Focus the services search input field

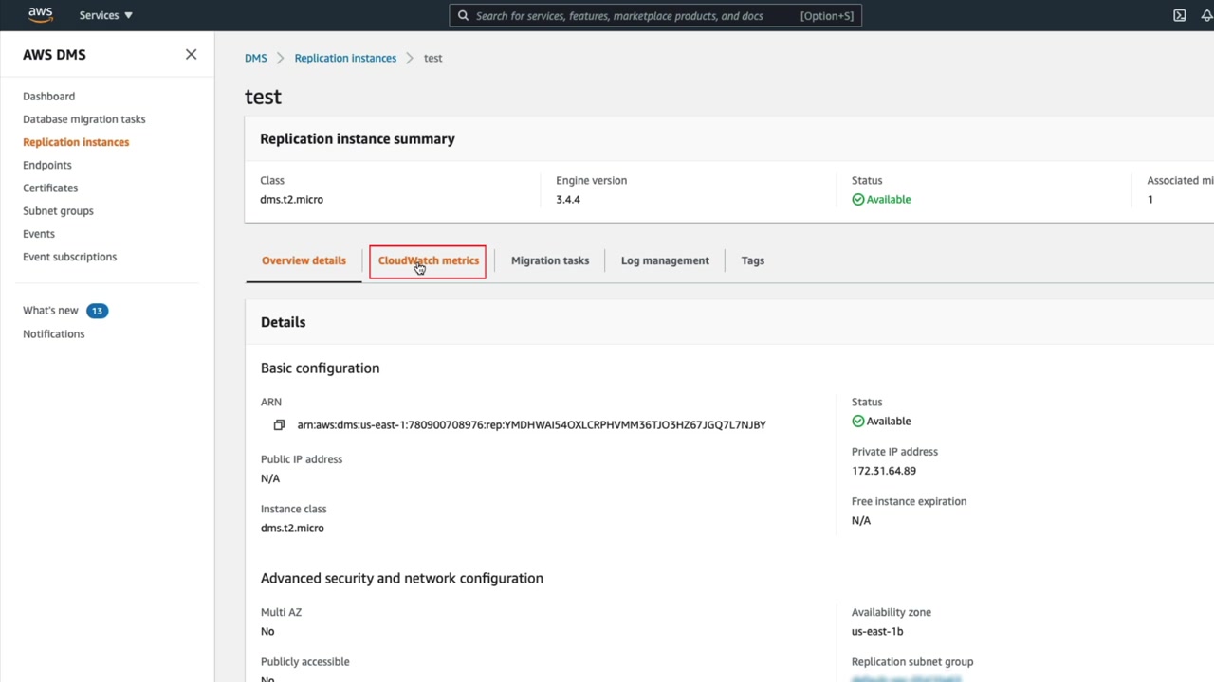click(635, 16)
